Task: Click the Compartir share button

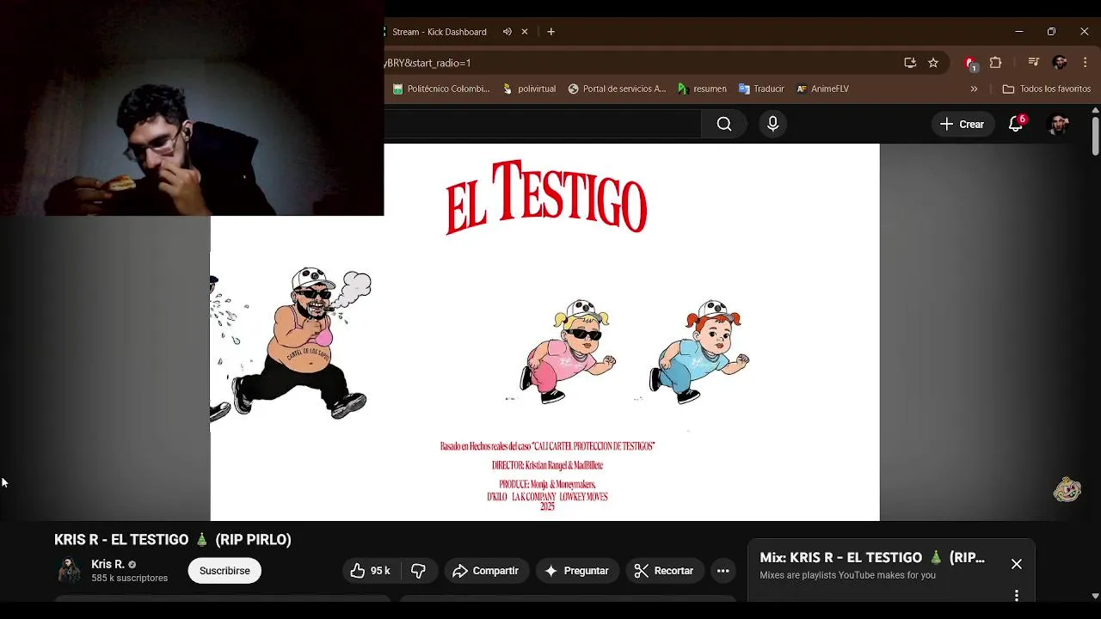Action: [x=486, y=571]
